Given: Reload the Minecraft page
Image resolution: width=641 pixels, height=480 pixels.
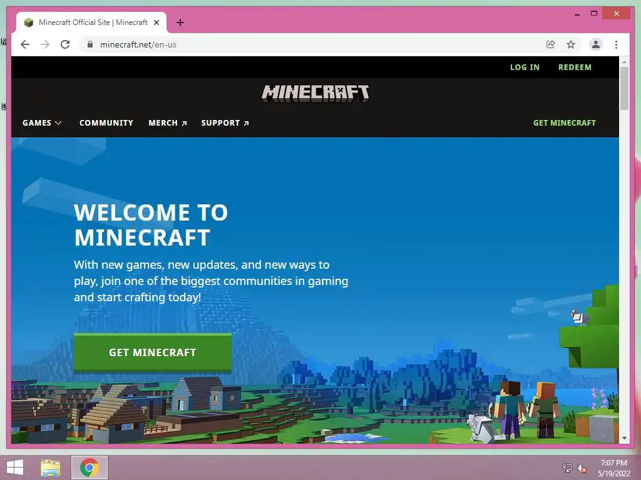Looking at the screenshot, I should coord(65,44).
